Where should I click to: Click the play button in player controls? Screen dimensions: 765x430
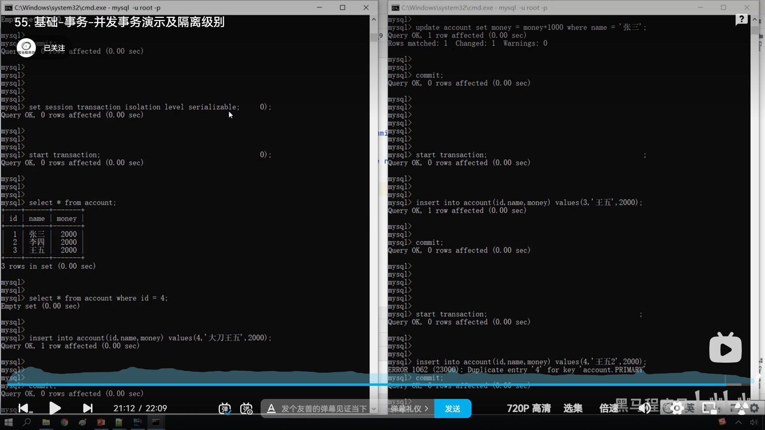coord(55,408)
